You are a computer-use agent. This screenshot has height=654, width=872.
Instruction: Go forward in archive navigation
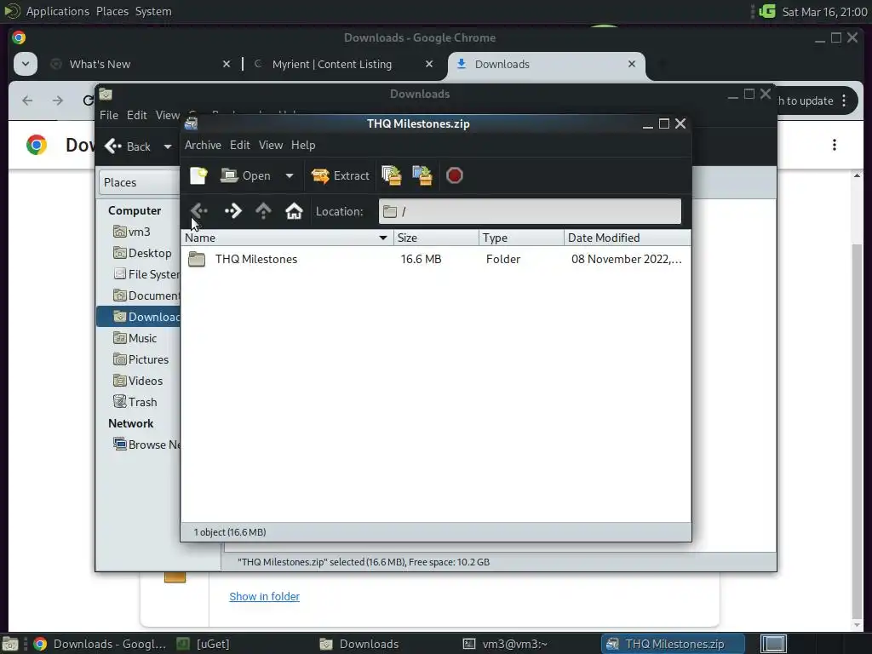coord(233,211)
